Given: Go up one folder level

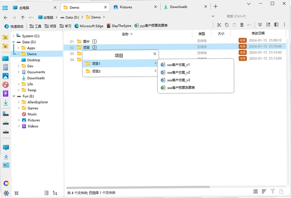Looking at the screenshot, I should click(x=23, y=18).
